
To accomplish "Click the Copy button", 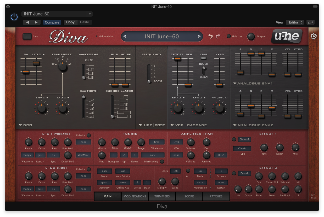I will click(x=70, y=22).
